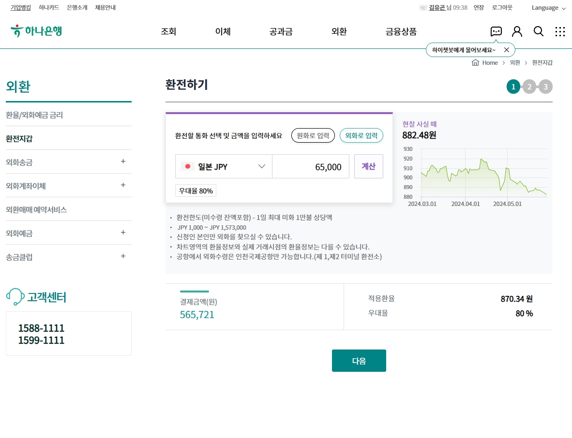Viewport: 572px width, 438px height.
Task: Click the Hana Bank logo
Action: pos(36,30)
